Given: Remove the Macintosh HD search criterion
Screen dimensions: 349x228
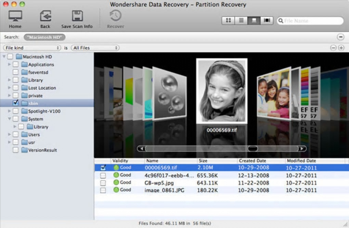Looking at the screenshot, I should click(340, 37).
